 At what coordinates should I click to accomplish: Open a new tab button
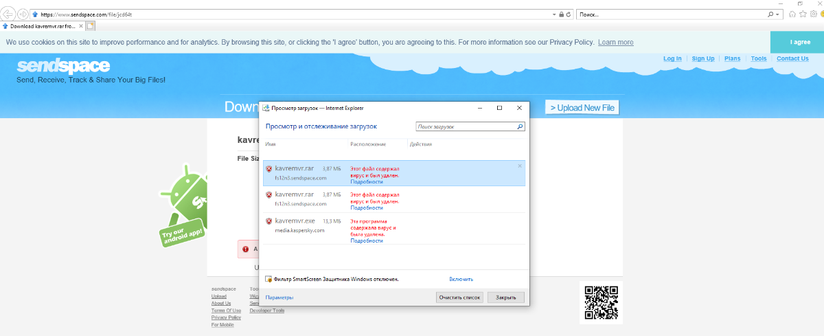click(91, 26)
